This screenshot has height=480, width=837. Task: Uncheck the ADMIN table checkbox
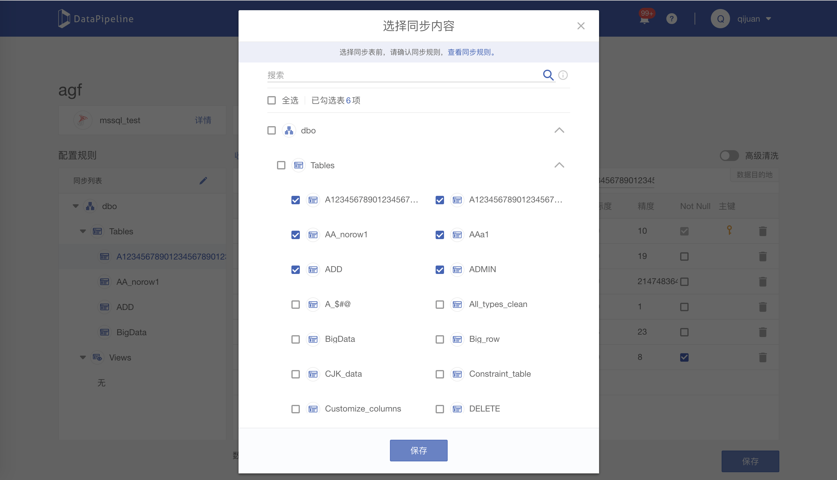tap(440, 270)
